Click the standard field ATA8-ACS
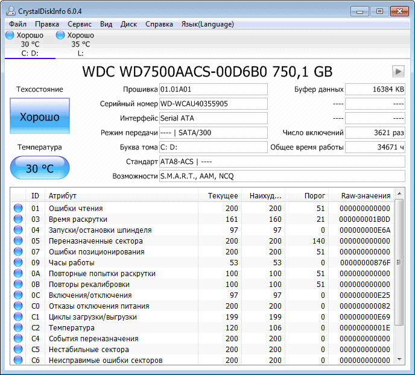The image size is (415, 375). [282, 162]
